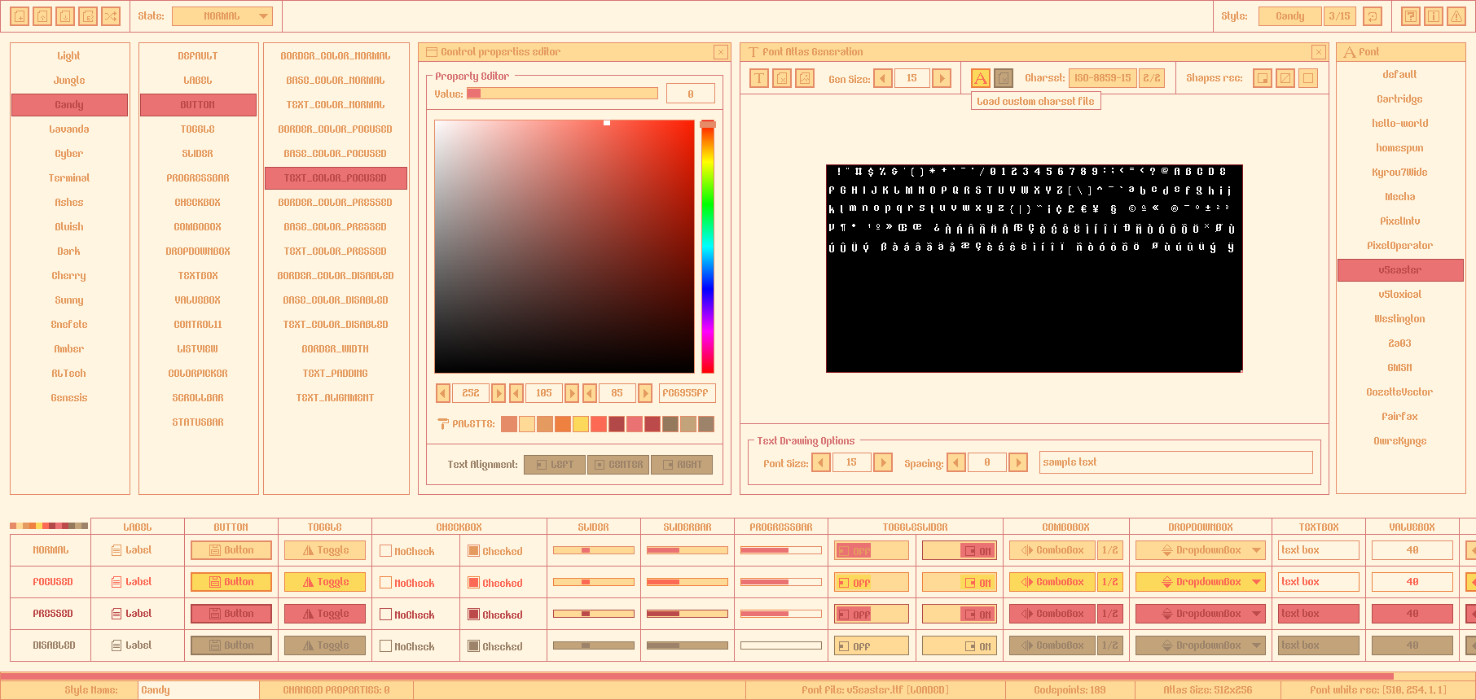This screenshot has width=1476, height=700.
Task: Open the help question mark icon
Action: pos(1411,16)
